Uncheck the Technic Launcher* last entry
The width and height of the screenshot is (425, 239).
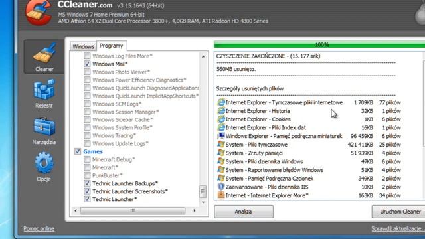point(87,199)
